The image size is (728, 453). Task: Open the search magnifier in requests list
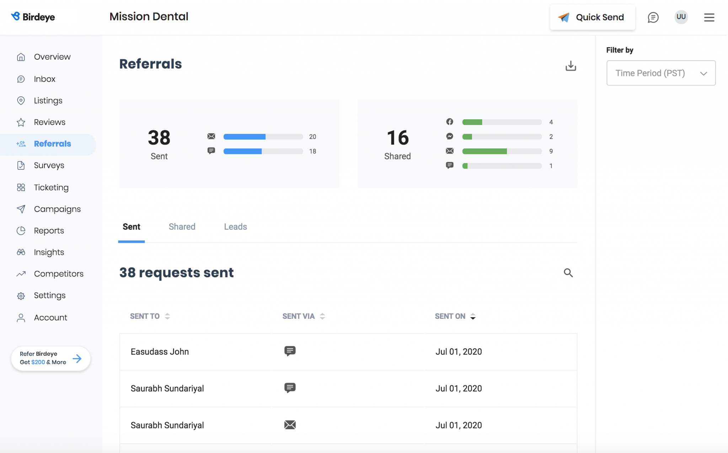pyautogui.click(x=568, y=273)
